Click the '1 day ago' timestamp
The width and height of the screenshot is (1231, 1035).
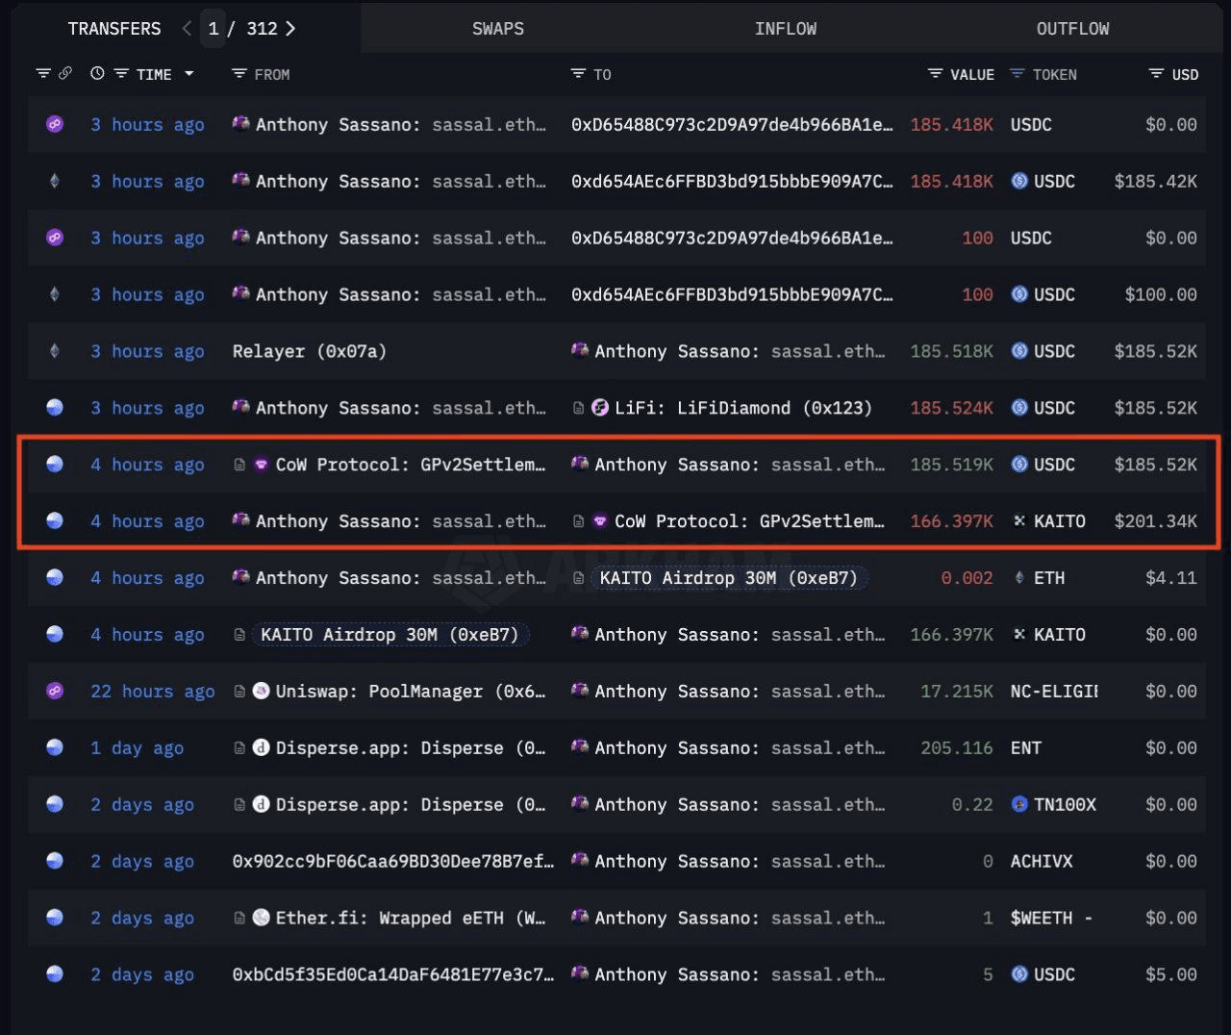tap(138, 748)
